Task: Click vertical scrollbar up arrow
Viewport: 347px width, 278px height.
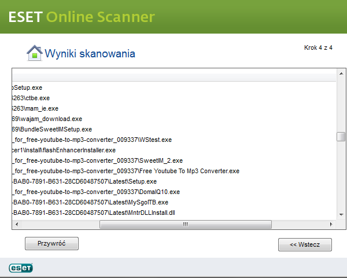Action: click(x=341, y=74)
